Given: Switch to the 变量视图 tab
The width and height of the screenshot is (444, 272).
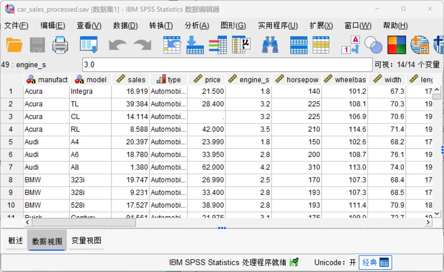Looking at the screenshot, I should tap(86, 240).
